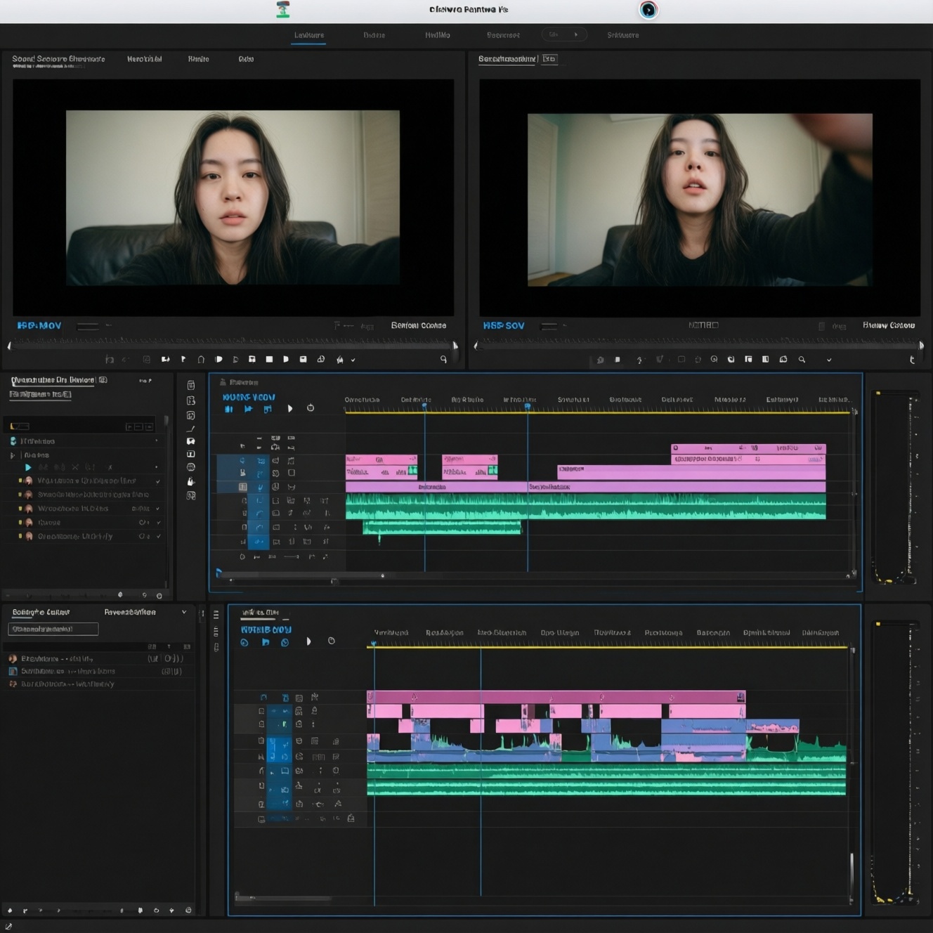This screenshot has height=933, width=933.
Task: Click the video preview in the left source monitor
Action: (x=233, y=197)
